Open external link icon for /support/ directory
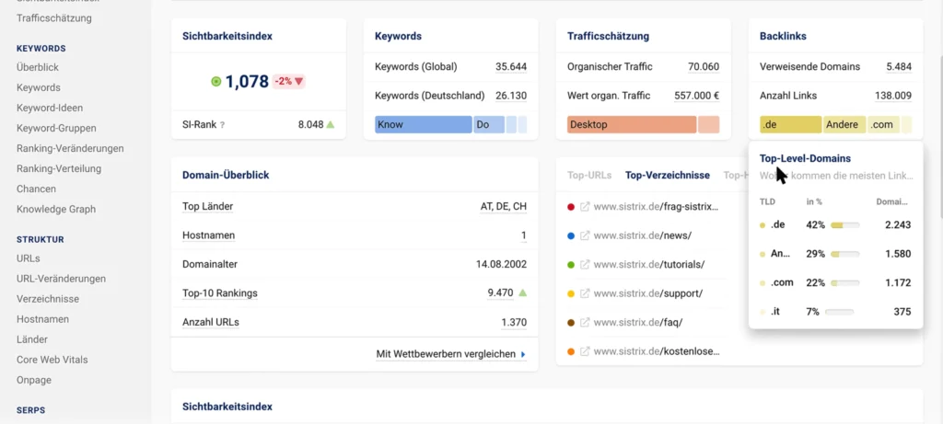Image resolution: width=943 pixels, height=424 pixels. (x=585, y=293)
